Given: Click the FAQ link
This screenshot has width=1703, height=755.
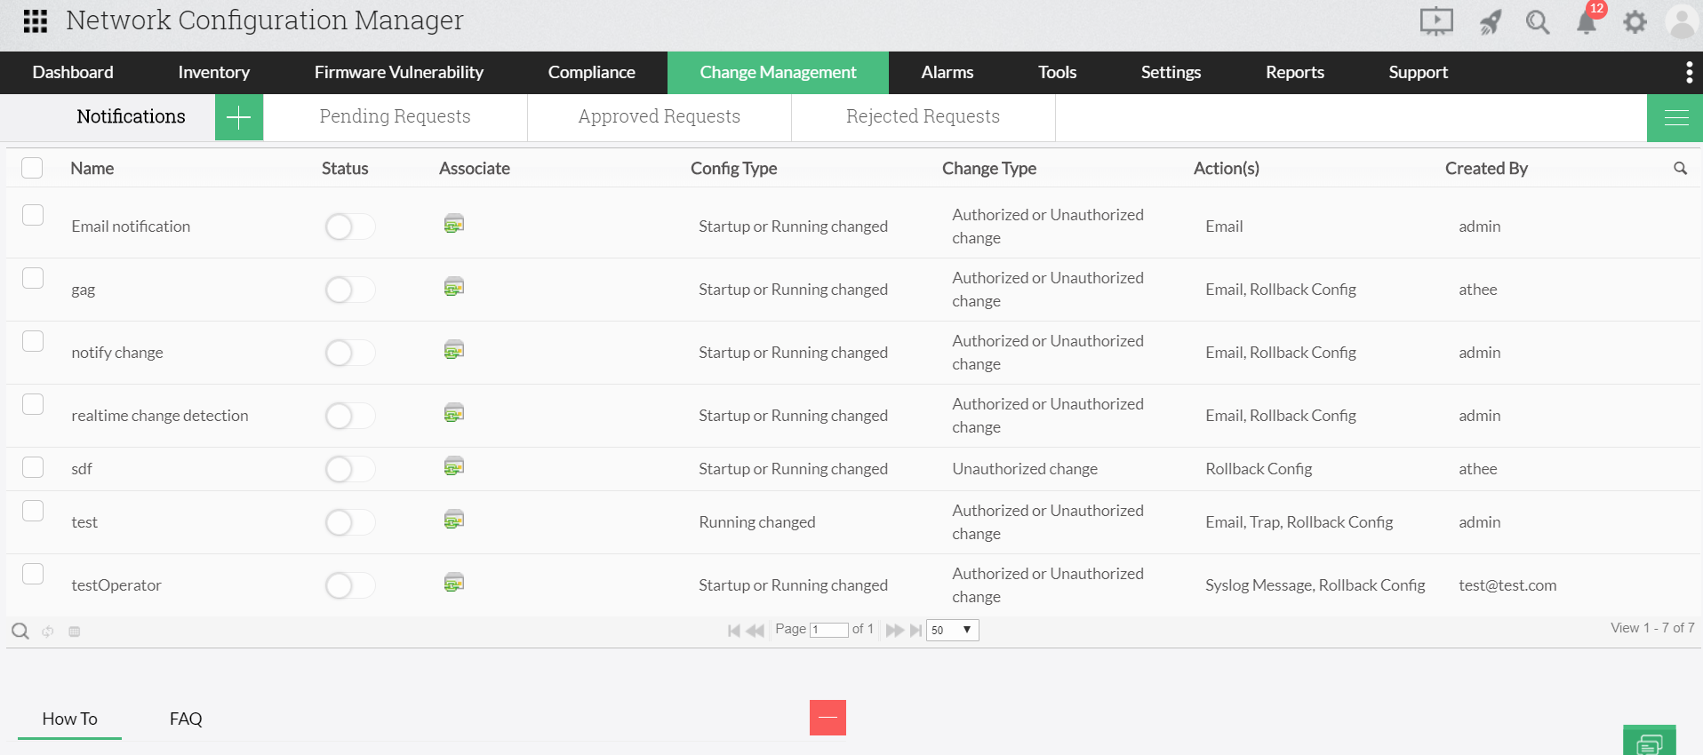Looking at the screenshot, I should click(186, 719).
